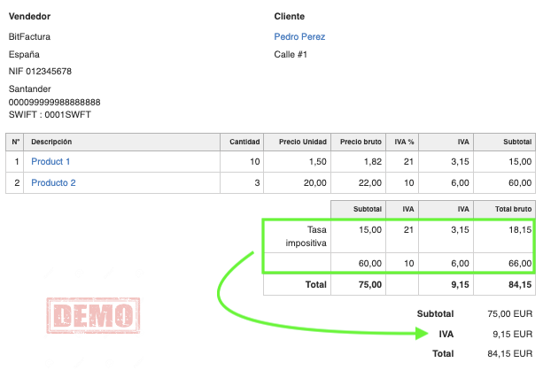Click the red DEMO stamp

click(91, 316)
